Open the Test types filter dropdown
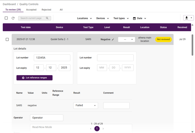The width and height of the screenshot is (195, 133). tap(121, 18)
